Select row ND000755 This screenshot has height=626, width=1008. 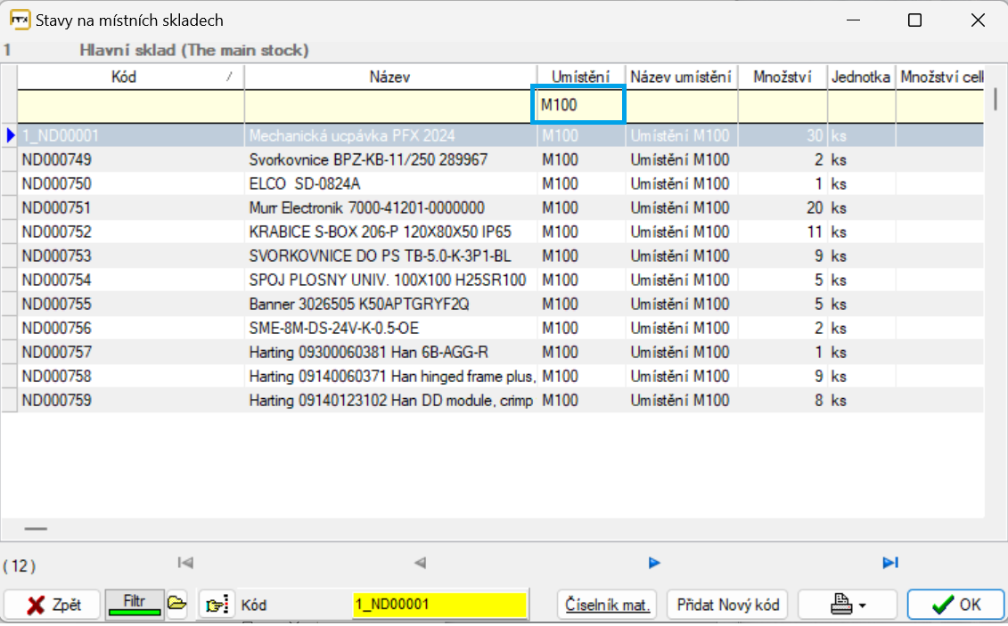coord(500,305)
